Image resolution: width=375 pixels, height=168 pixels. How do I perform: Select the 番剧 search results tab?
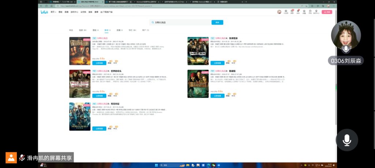coord(96,30)
